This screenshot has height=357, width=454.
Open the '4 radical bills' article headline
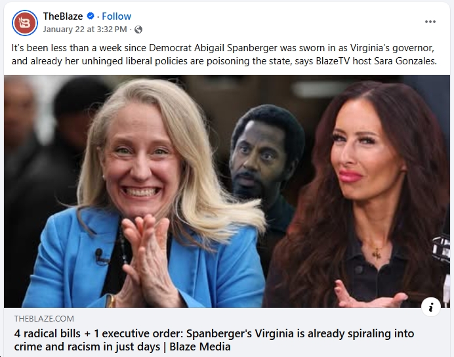(x=214, y=340)
